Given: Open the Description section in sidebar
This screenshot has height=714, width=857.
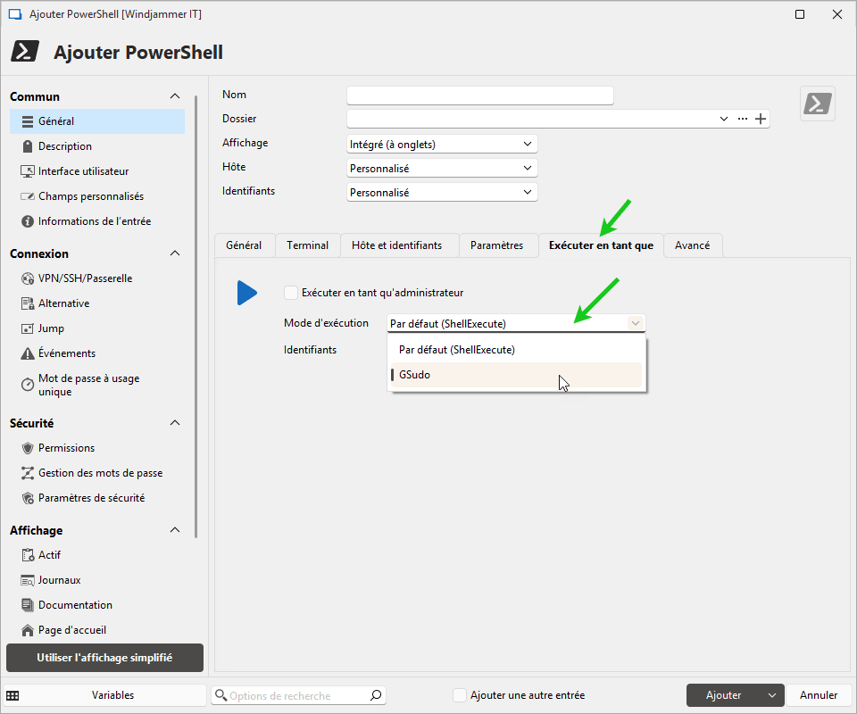Looking at the screenshot, I should (x=64, y=146).
